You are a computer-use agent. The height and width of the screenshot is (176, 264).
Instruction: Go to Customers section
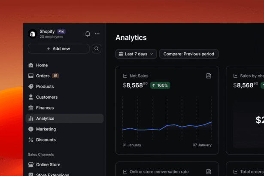(x=64, y=97)
